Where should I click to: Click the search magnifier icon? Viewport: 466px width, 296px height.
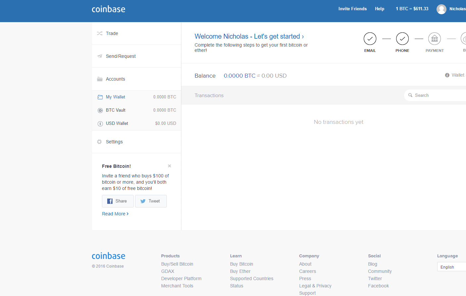(x=410, y=95)
